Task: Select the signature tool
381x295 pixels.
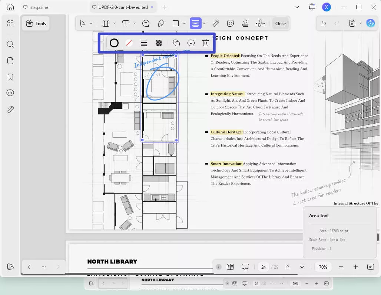Action: 260,23
